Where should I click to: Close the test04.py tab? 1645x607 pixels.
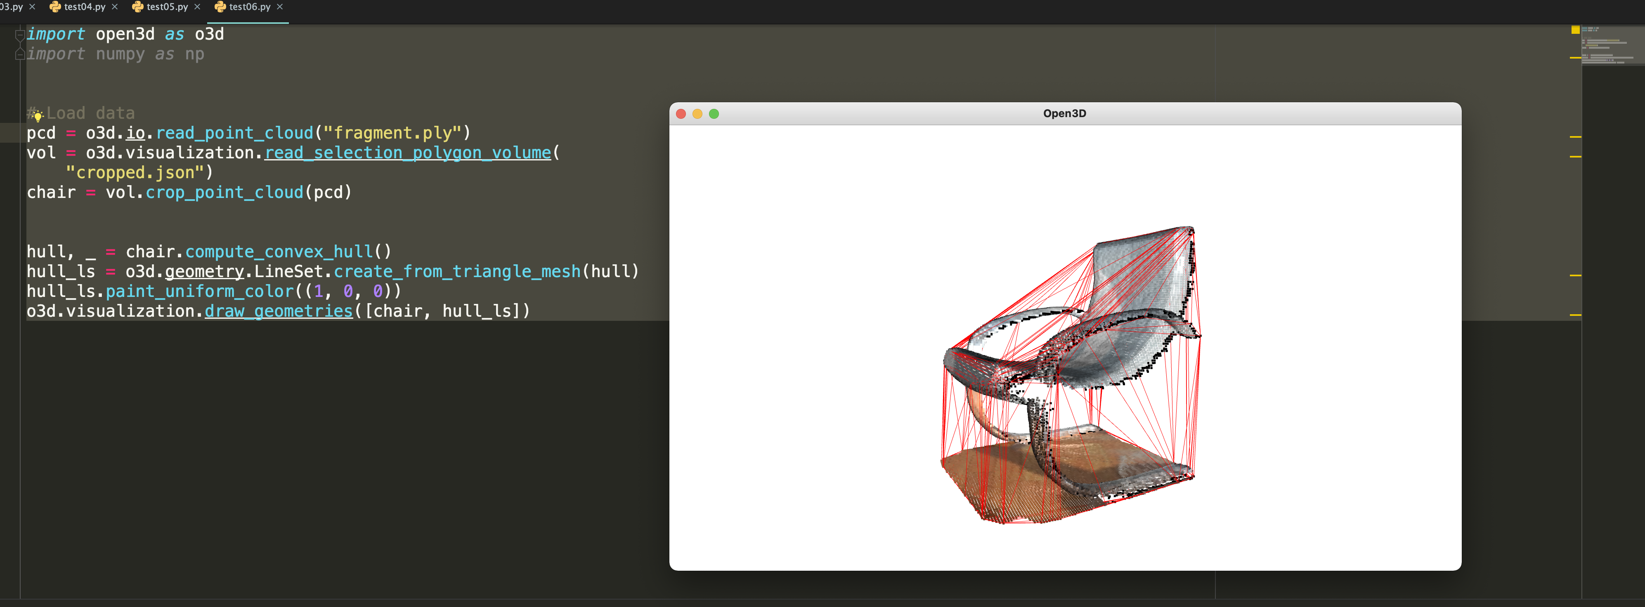(115, 7)
